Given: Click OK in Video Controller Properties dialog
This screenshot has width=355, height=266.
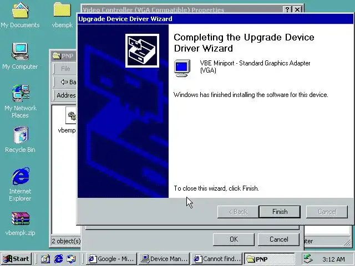Looking at the screenshot, I should pyautogui.click(x=234, y=239).
